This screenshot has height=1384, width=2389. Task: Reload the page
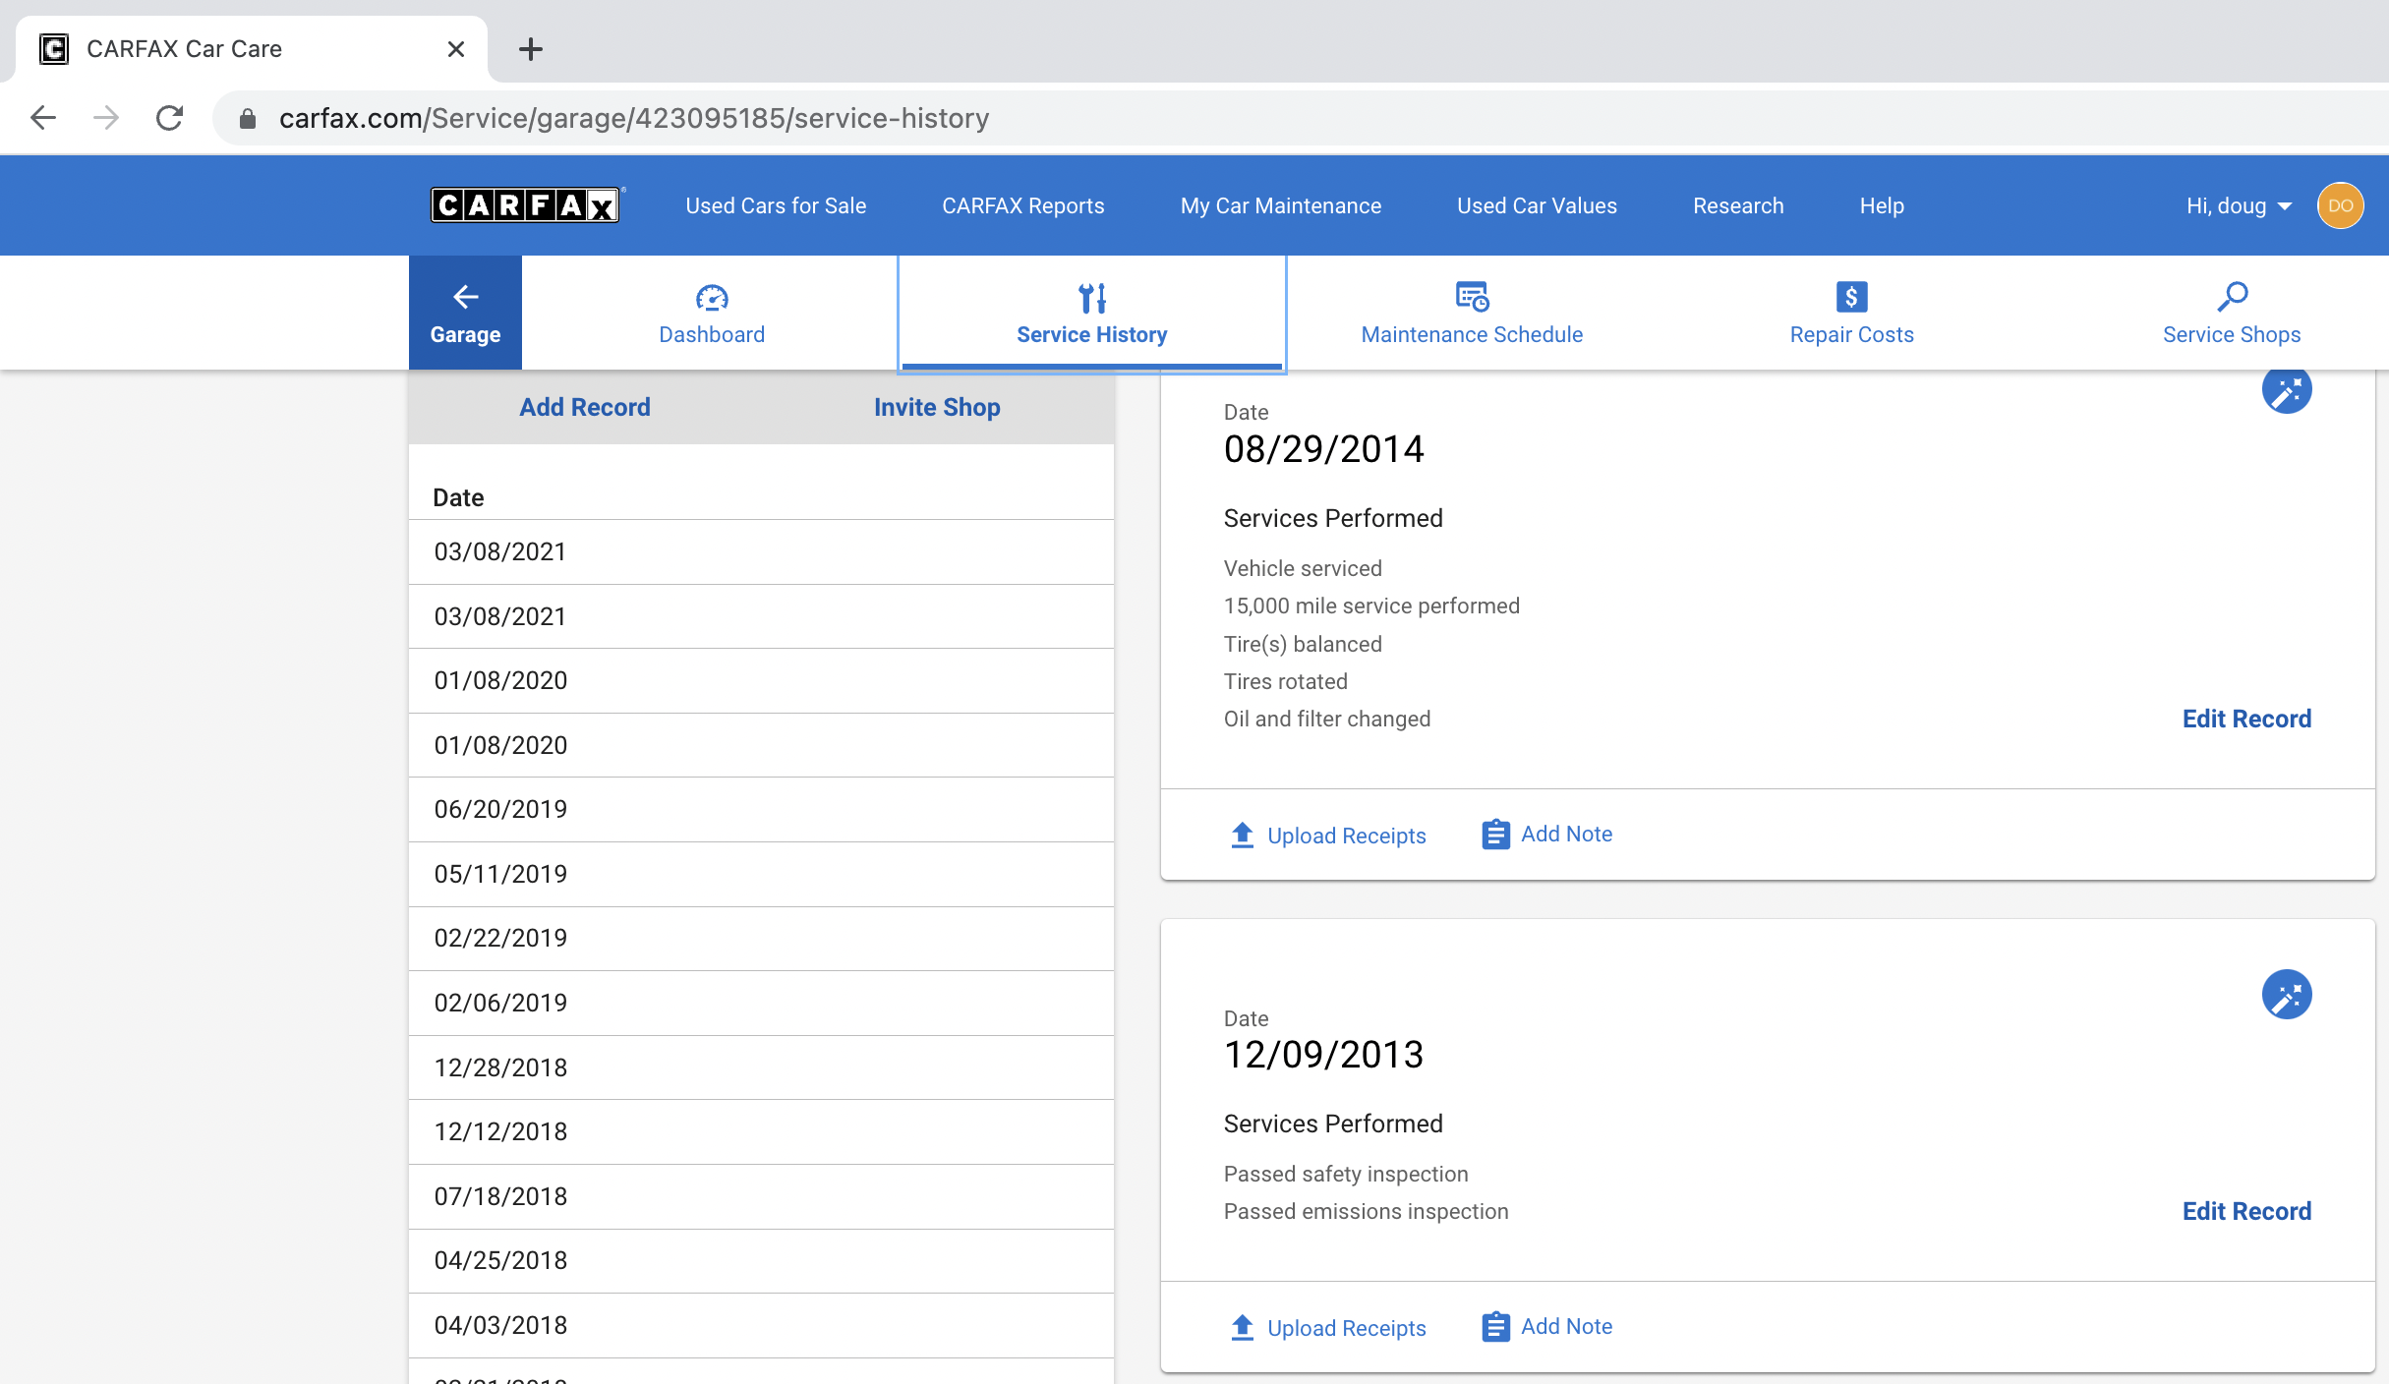click(x=169, y=118)
